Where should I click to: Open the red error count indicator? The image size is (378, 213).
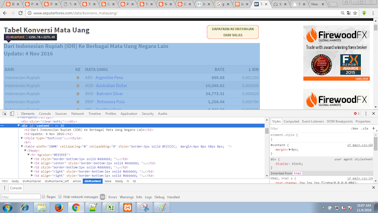tap(357, 114)
